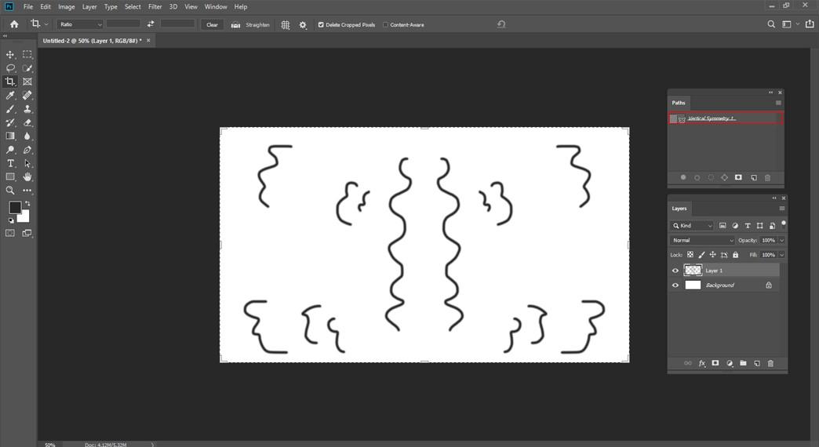
Task: Click the Straighten button
Action: click(251, 24)
